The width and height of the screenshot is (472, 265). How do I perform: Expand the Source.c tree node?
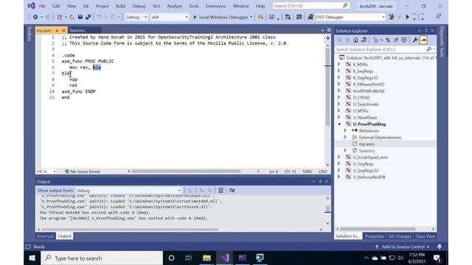tap(345, 150)
